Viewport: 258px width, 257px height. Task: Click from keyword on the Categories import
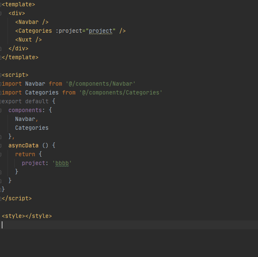69,92
